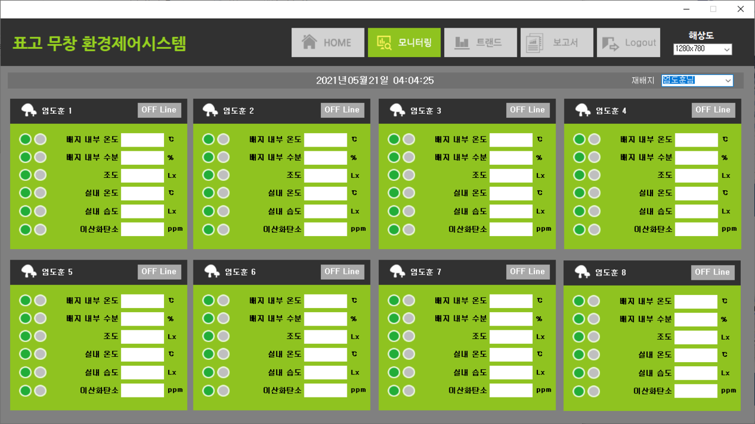The height and width of the screenshot is (424, 755).
Task: Click OFF Line status button of 엄도훈 6
Action: [x=342, y=271]
